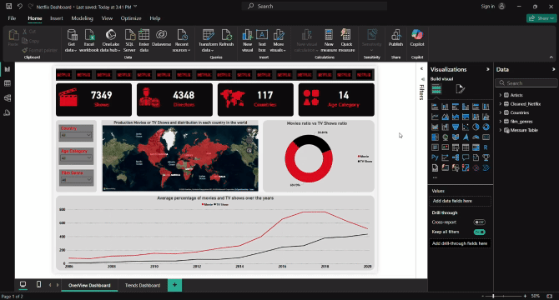The image size is (559, 300).
Task: Select the Q&A visual icon
Action: click(466, 157)
